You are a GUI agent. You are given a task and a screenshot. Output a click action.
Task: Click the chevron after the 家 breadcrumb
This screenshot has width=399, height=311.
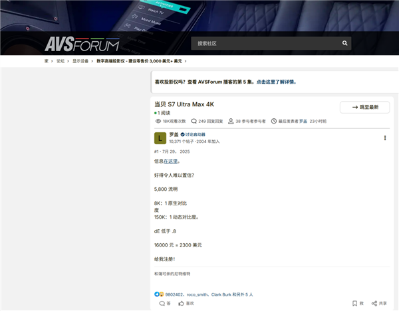pyautogui.click(x=52, y=61)
